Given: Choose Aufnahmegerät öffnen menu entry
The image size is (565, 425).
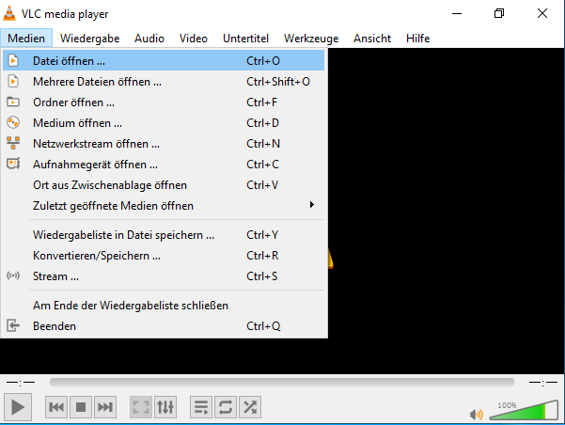Looking at the screenshot, I should (164, 165).
